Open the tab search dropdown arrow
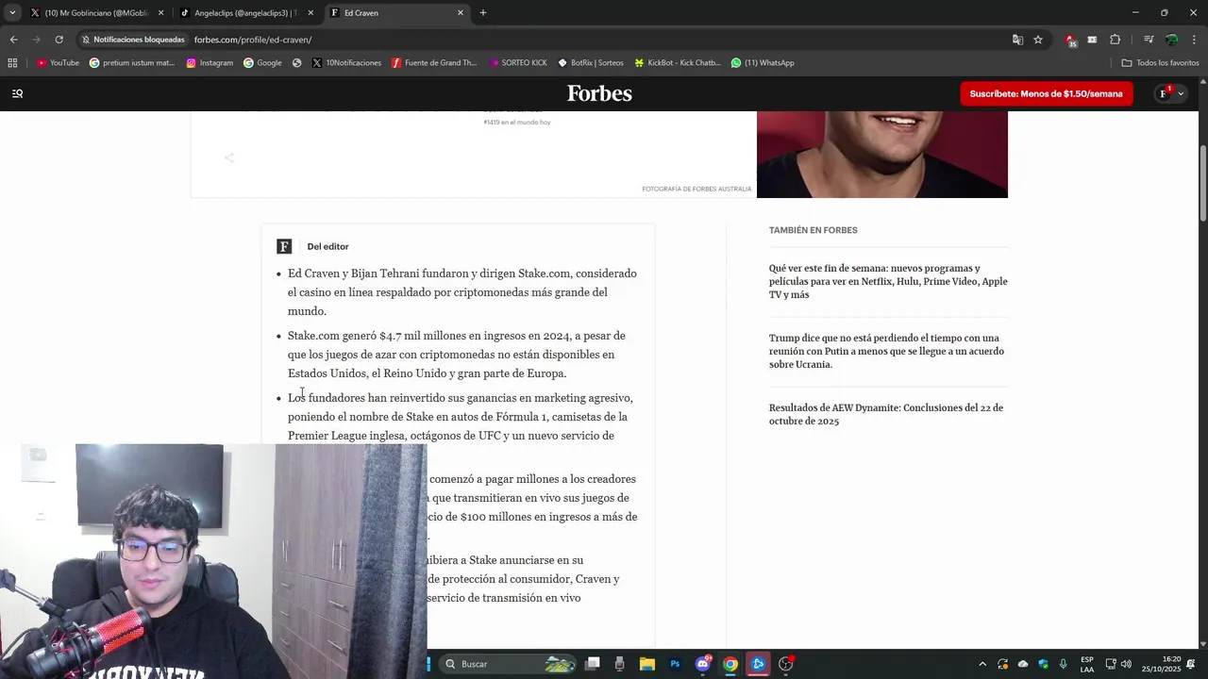The height and width of the screenshot is (679, 1208). click(12, 12)
